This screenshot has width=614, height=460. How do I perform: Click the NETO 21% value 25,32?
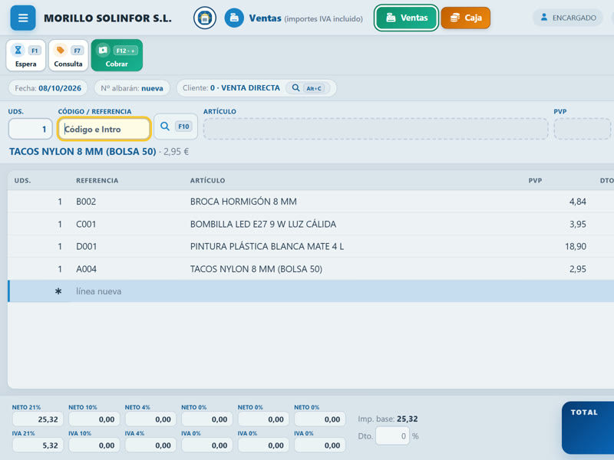pyautogui.click(x=38, y=419)
